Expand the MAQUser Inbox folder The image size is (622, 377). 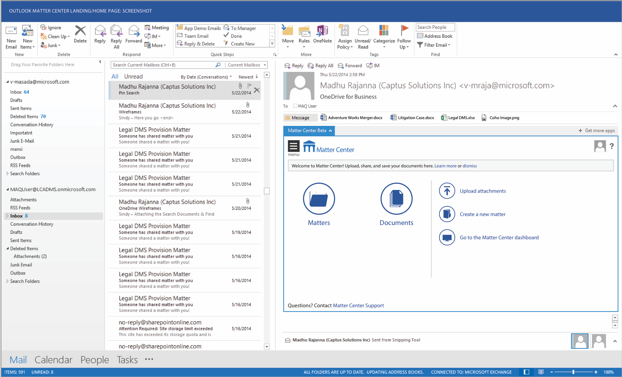8,216
